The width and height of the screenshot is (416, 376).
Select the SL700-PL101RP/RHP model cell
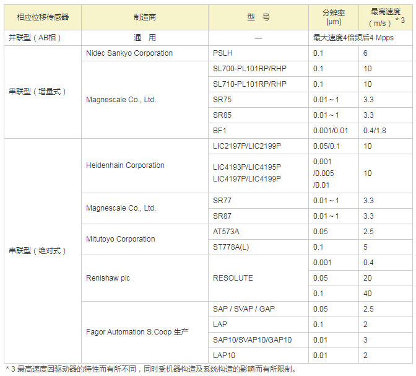[x=250, y=69]
